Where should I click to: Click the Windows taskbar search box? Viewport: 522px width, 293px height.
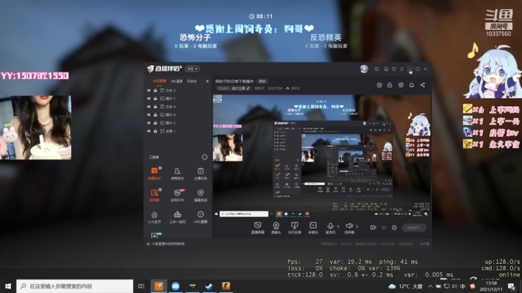point(75,286)
